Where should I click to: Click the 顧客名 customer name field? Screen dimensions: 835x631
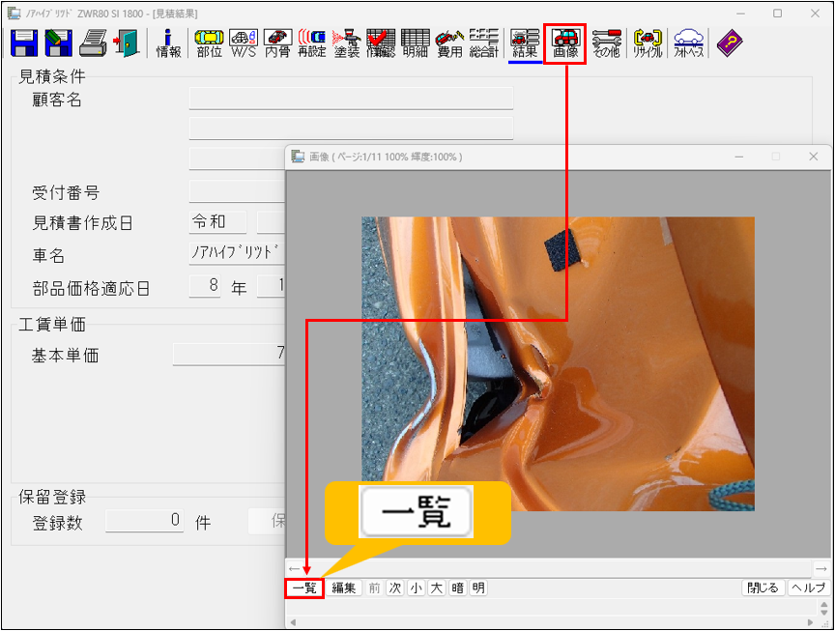point(350,99)
